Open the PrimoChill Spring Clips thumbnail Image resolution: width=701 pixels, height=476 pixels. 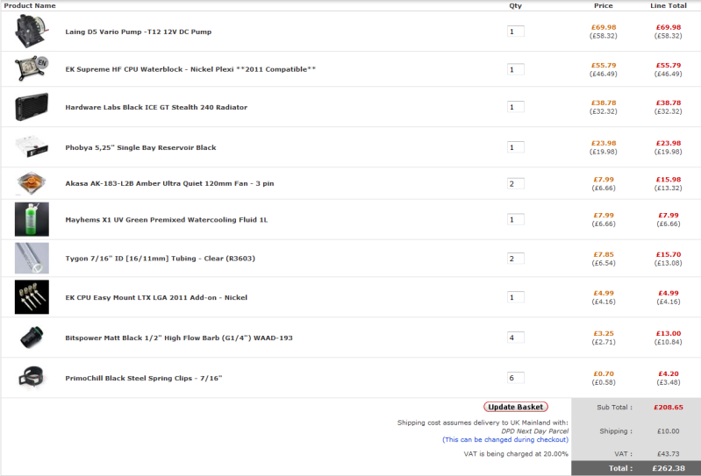[x=32, y=378]
